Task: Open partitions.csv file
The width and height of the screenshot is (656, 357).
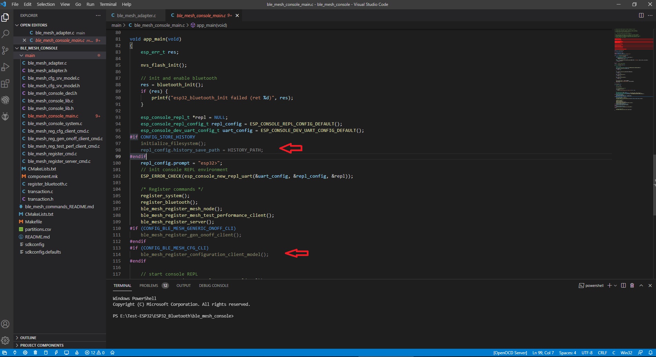Action: [38, 229]
